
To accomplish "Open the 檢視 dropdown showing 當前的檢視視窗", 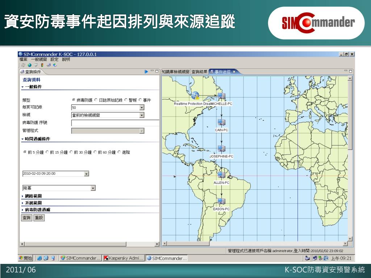I will [142, 115].
